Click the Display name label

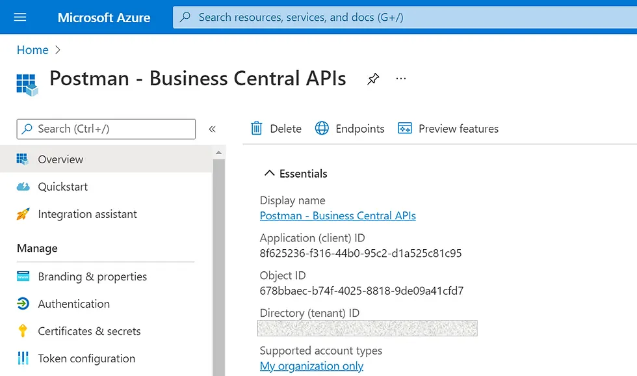tap(292, 200)
